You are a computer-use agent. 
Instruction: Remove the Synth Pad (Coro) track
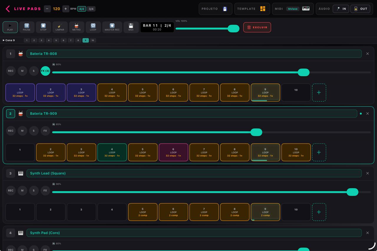tap(368, 233)
